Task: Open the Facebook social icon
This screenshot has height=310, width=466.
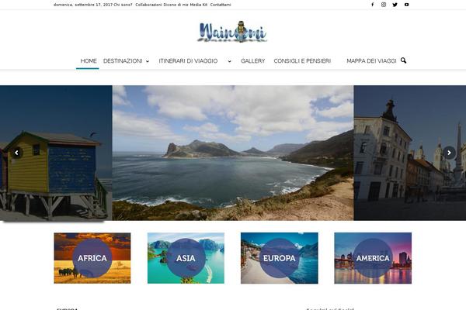Action: (372, 5)
